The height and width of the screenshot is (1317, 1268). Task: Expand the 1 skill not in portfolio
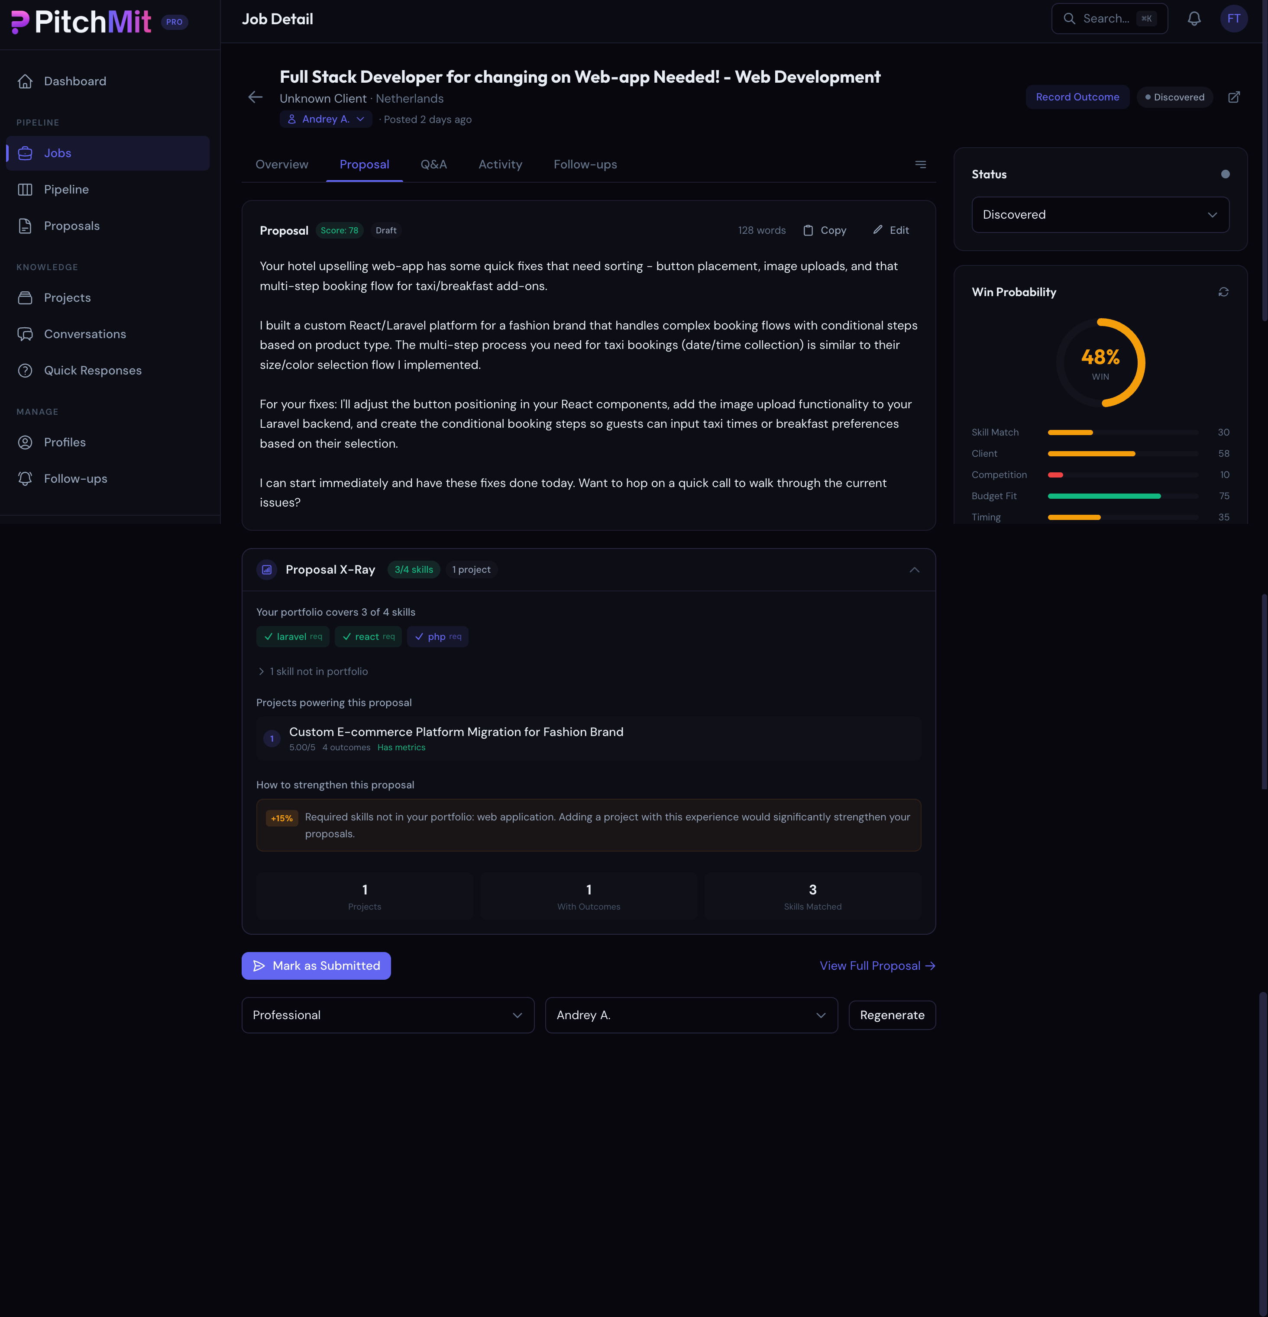pos(313,671)
